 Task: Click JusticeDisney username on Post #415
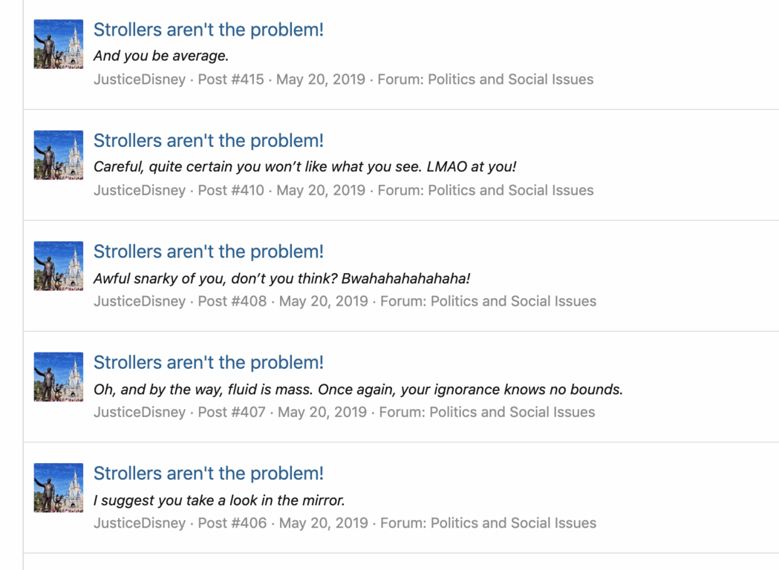coord(140,79)
